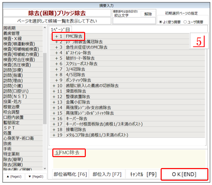Choose 検査・X線 category in sidebar
Viewport: 212px width, 185px height.
[13, 39]
